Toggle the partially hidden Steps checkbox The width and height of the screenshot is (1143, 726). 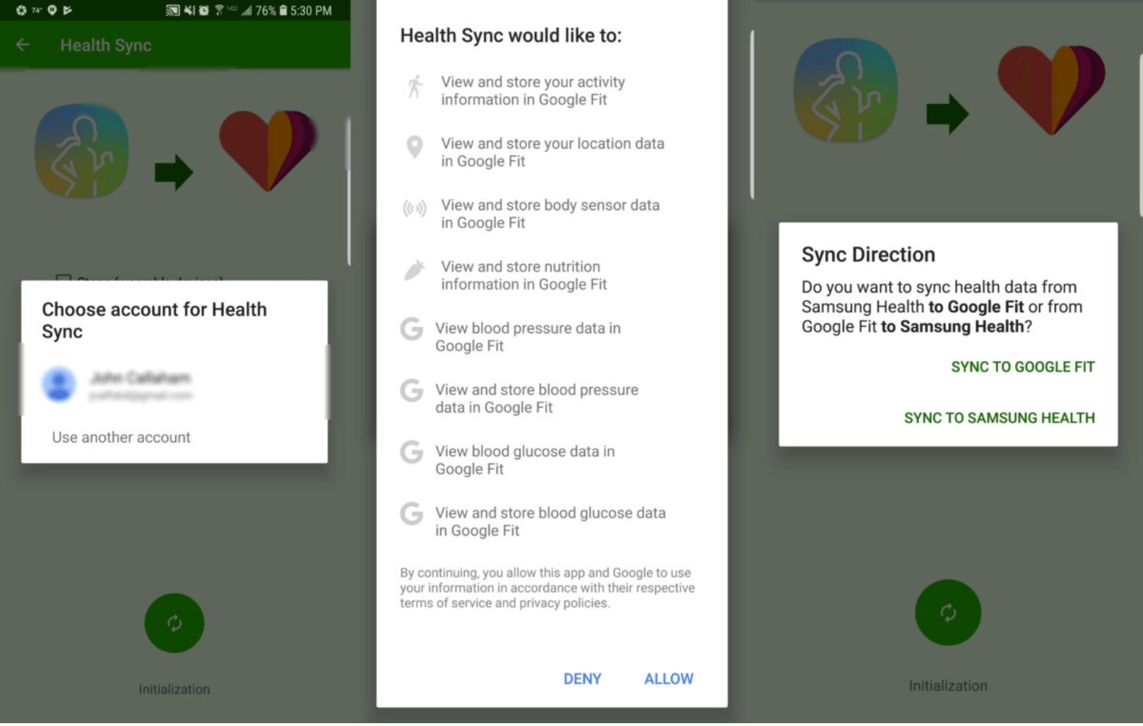tap(64, 278)
